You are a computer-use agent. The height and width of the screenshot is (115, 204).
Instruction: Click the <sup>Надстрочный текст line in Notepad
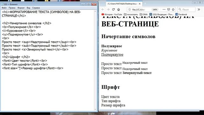click(x=39, y=42)
